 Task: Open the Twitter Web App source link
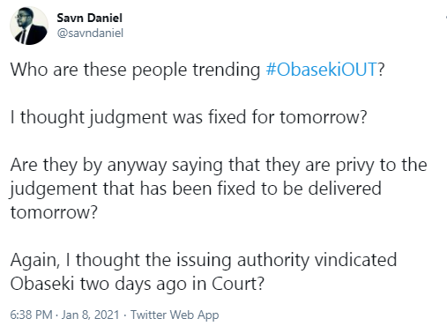(175, 315)
